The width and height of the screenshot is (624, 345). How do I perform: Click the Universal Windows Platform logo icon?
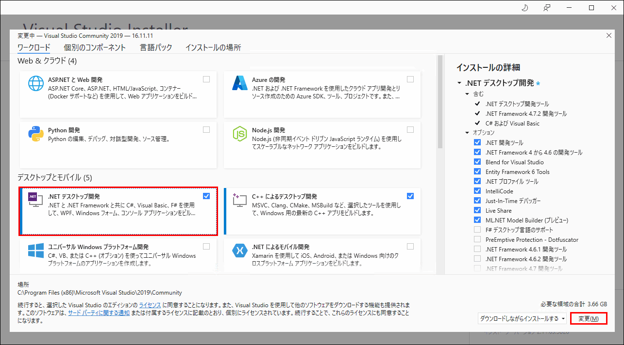[x=36, y=251]
